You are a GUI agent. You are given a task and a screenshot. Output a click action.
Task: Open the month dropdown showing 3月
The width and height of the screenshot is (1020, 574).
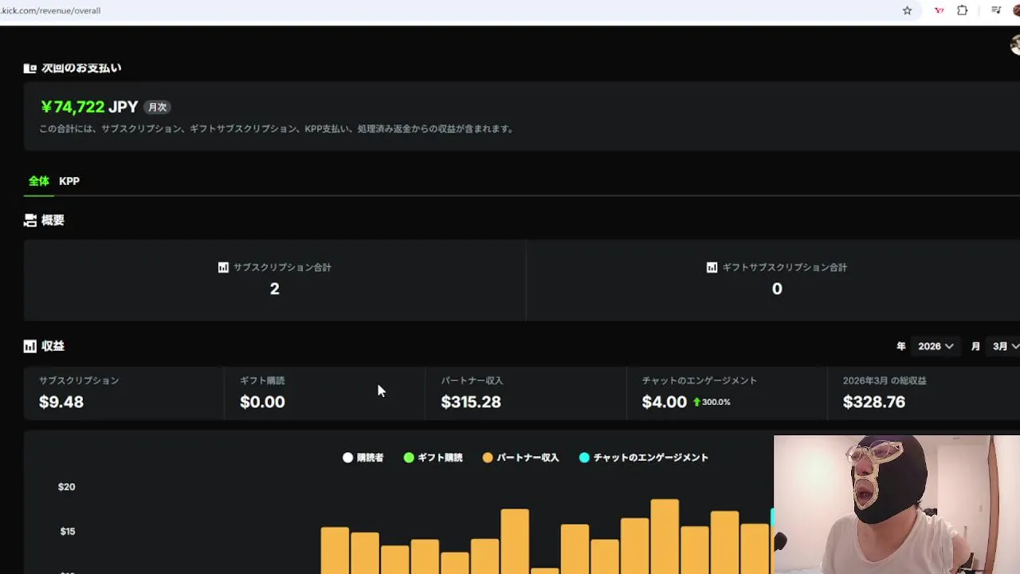(x=1005, y=346)
